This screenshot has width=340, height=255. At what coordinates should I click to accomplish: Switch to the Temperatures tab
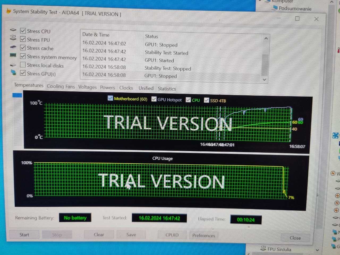29,85
